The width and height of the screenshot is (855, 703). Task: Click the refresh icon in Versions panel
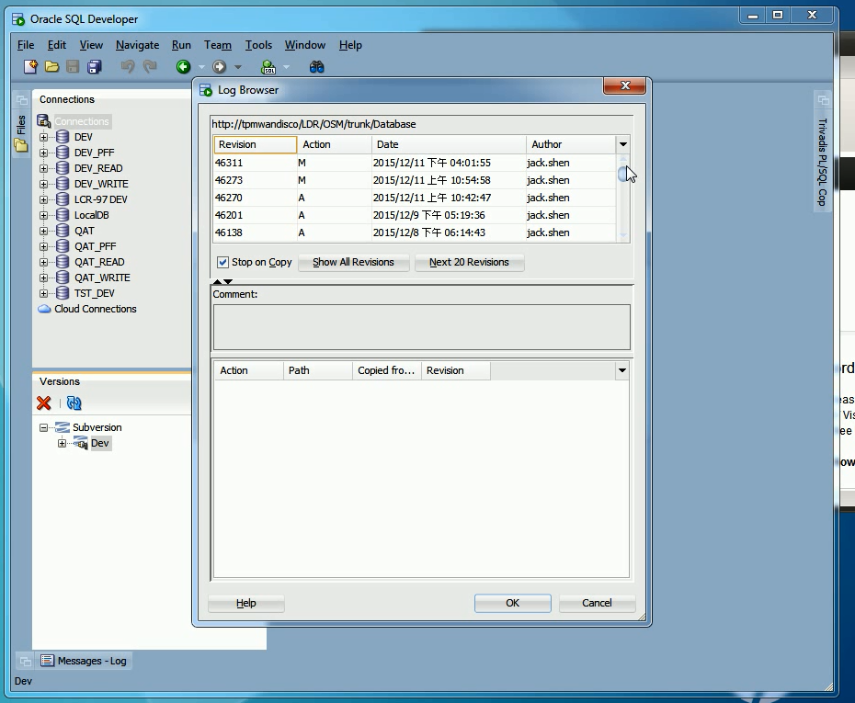(74, 403)
